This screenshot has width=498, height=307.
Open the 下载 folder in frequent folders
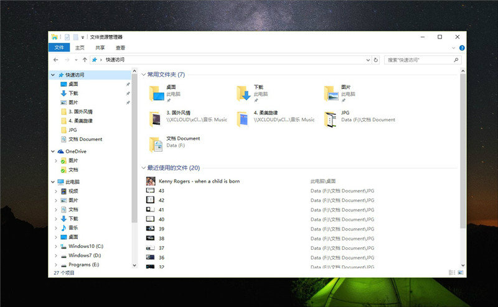(x=243, y=93)
